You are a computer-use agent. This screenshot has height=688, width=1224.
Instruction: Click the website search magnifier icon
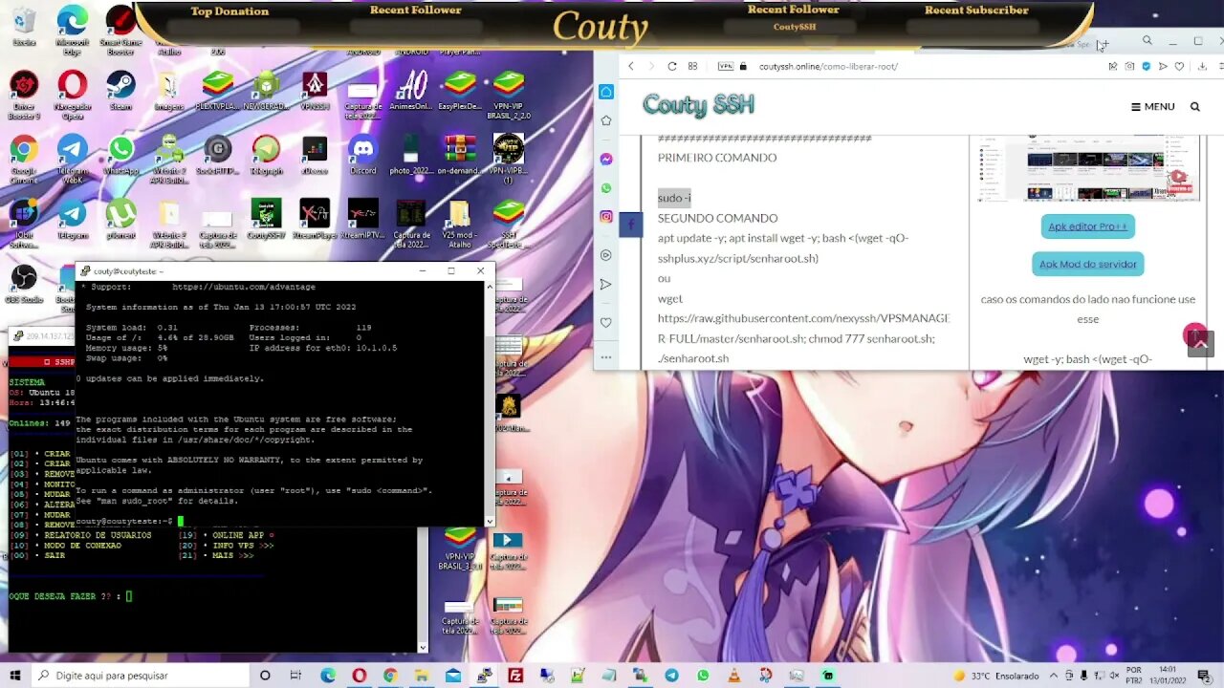click(1194, 106)
